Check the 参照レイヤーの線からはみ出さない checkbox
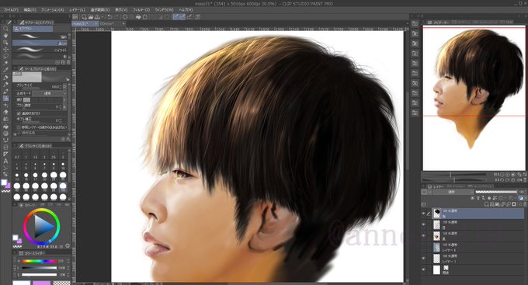Screen dimensions: 528x285 coord(19,127)
